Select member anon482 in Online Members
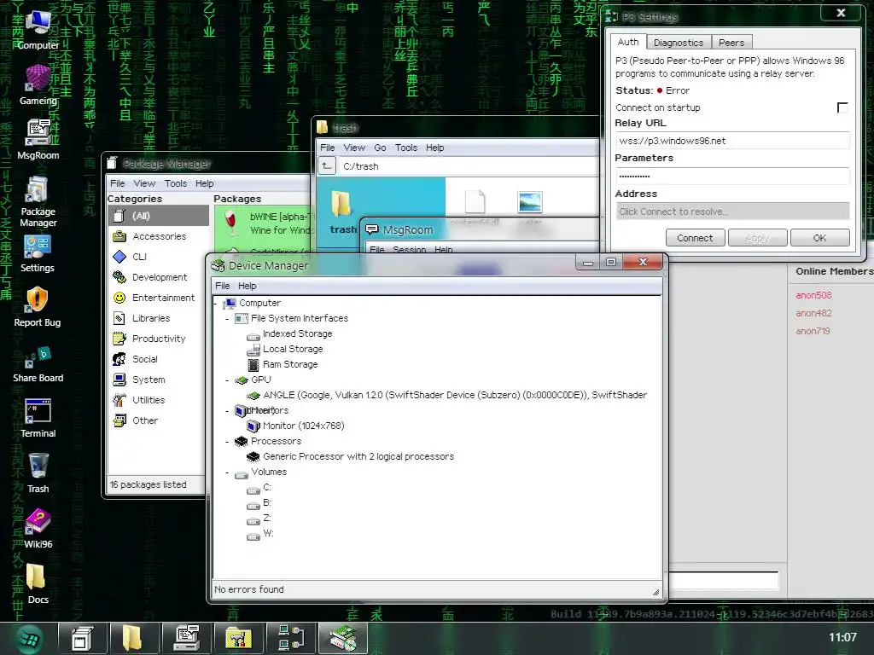The width and height of the screenshot is (874, 655). click(x=813, y=313)
